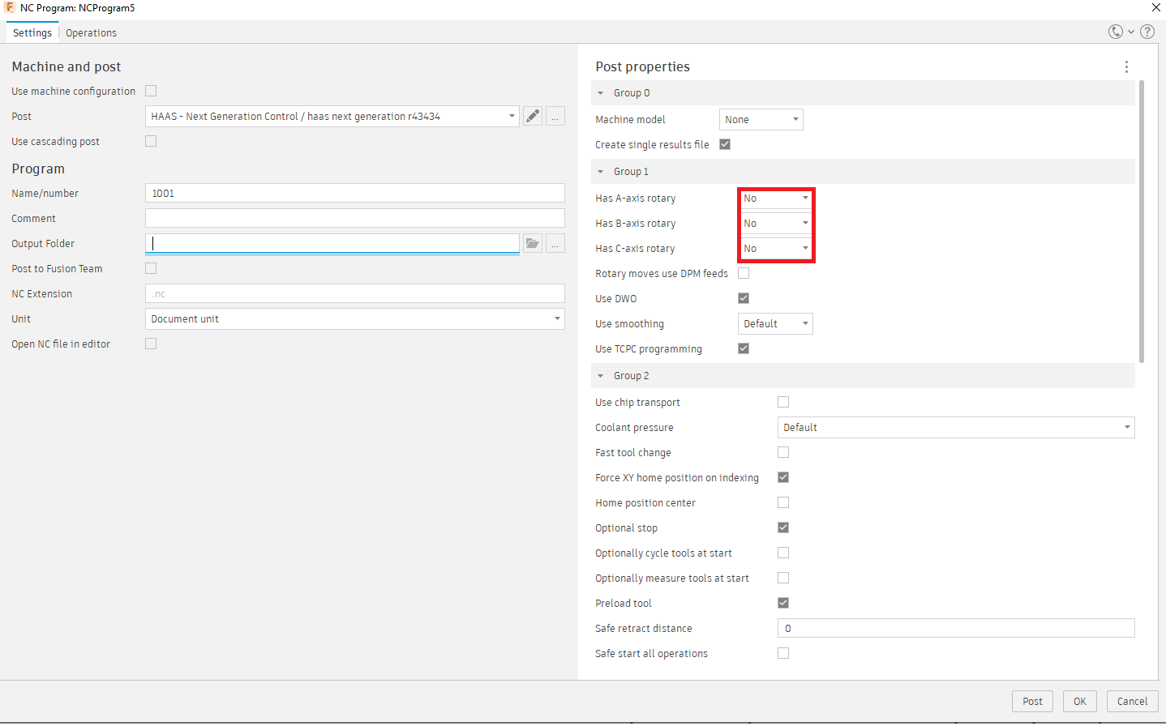The width and height of the screenshot is (1166, 726).
Task: Collapse the Group 0 section
Action: tap(601, 93)
